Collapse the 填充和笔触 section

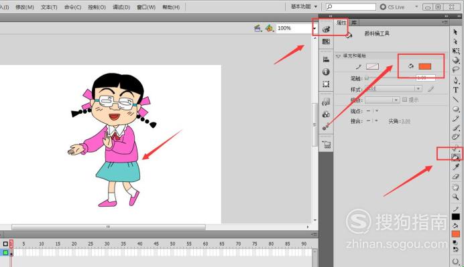click(x=338, y=56)
